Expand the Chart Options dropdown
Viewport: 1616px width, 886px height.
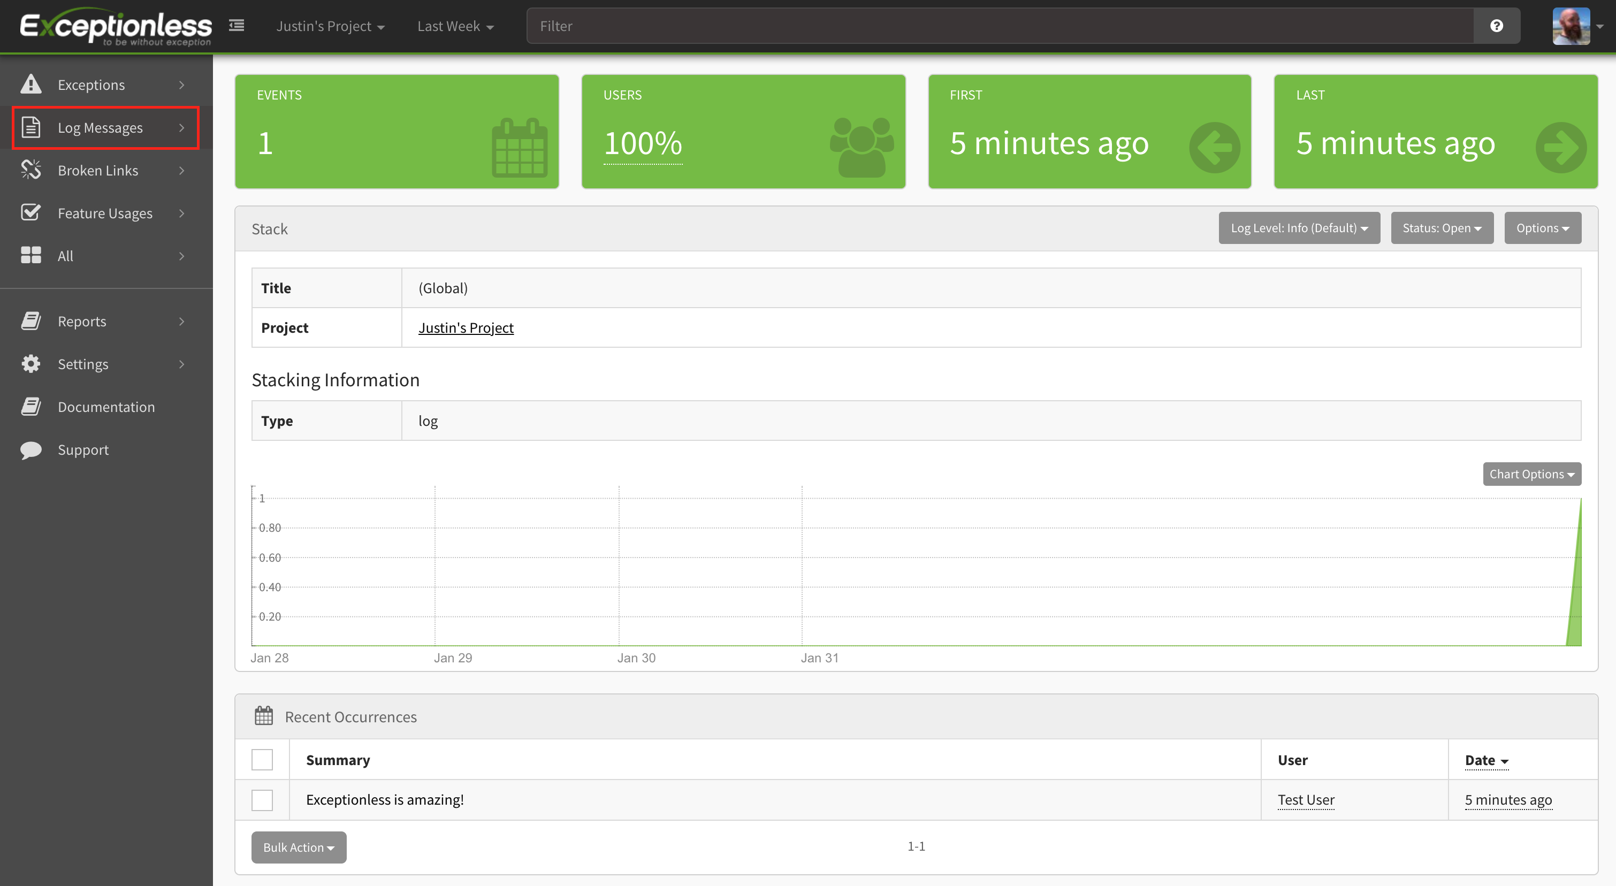(1531, 474)
